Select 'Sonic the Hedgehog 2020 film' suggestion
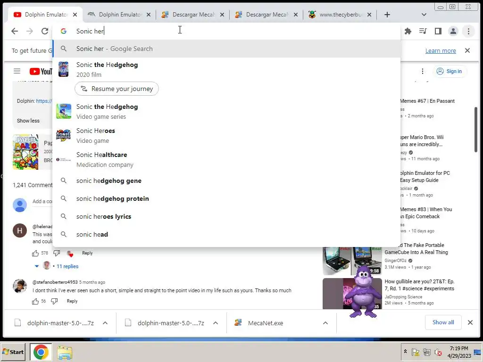The height and width of the screenshot is (362, 483). [x=226, y=70]
